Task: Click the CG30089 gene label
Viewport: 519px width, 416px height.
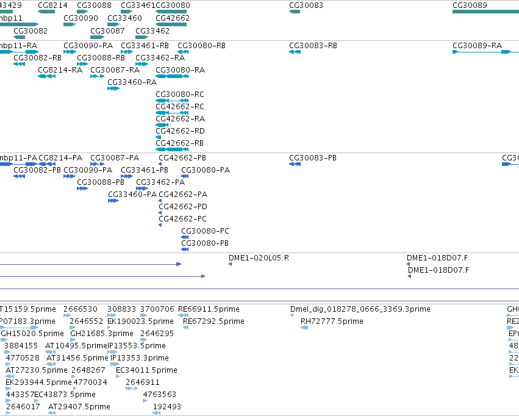Action: (x=470, y=5)
